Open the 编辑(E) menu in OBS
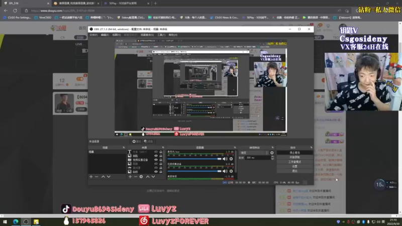Viewport: 402px width, 226px height. [x=105, y=35]
